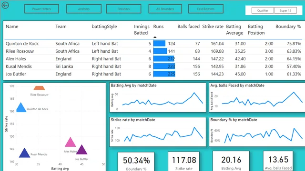
Task: Click the 223 runs data bar
Action: tap(164, 66)
